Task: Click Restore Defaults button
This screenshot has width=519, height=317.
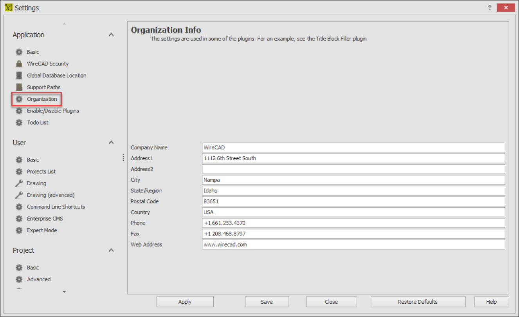Action: (x=418, y=302)
